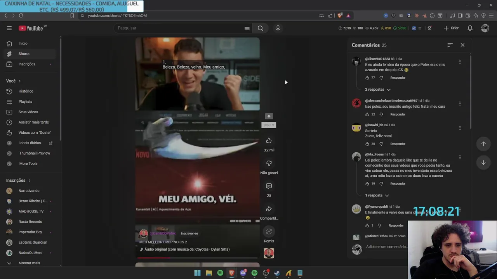Open Steam from the taskbar
Image resolution: width=497 pixels, height=279 pixels.
[277, 273]
